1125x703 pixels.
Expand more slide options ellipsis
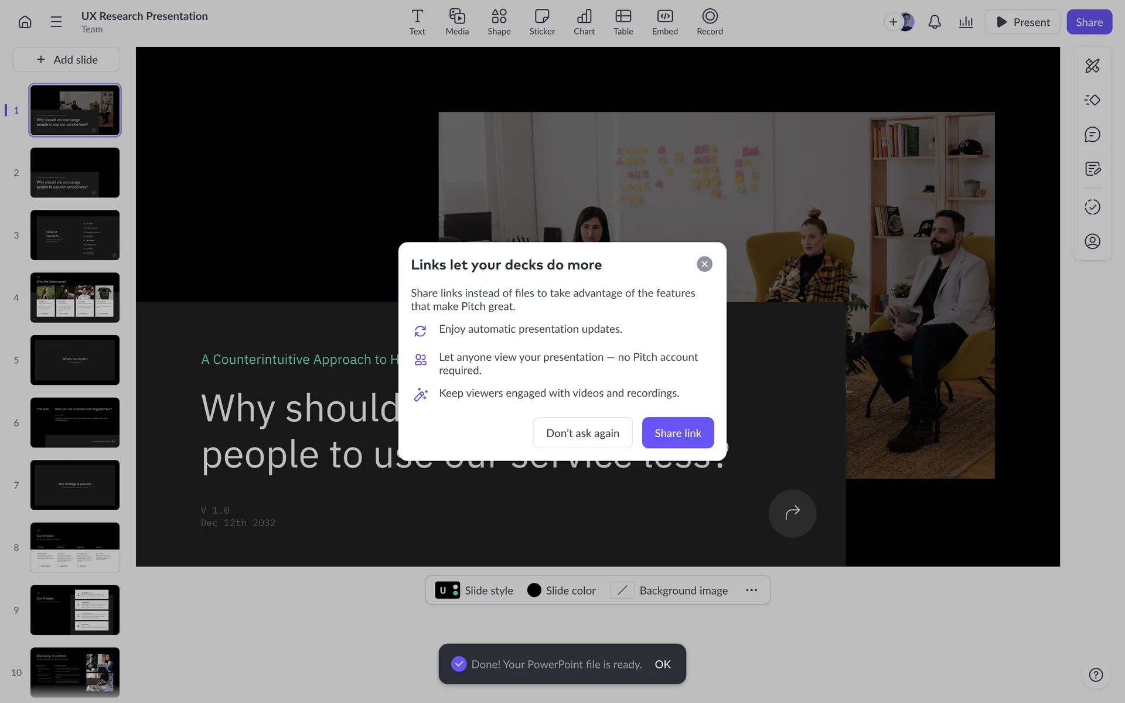751,591
